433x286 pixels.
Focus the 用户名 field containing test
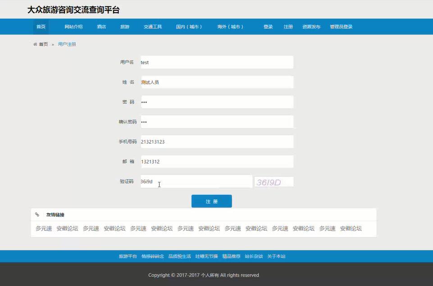point(217,62)
